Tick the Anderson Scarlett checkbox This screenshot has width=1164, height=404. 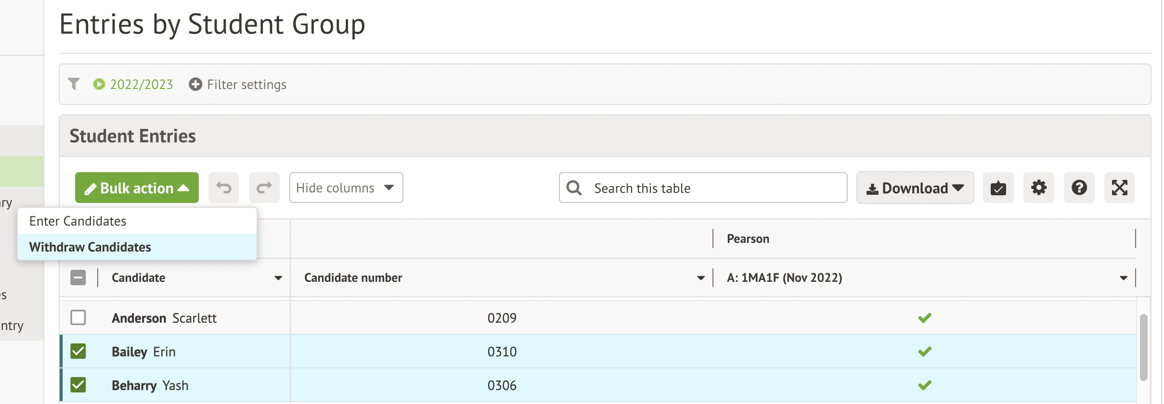point(78,317)
